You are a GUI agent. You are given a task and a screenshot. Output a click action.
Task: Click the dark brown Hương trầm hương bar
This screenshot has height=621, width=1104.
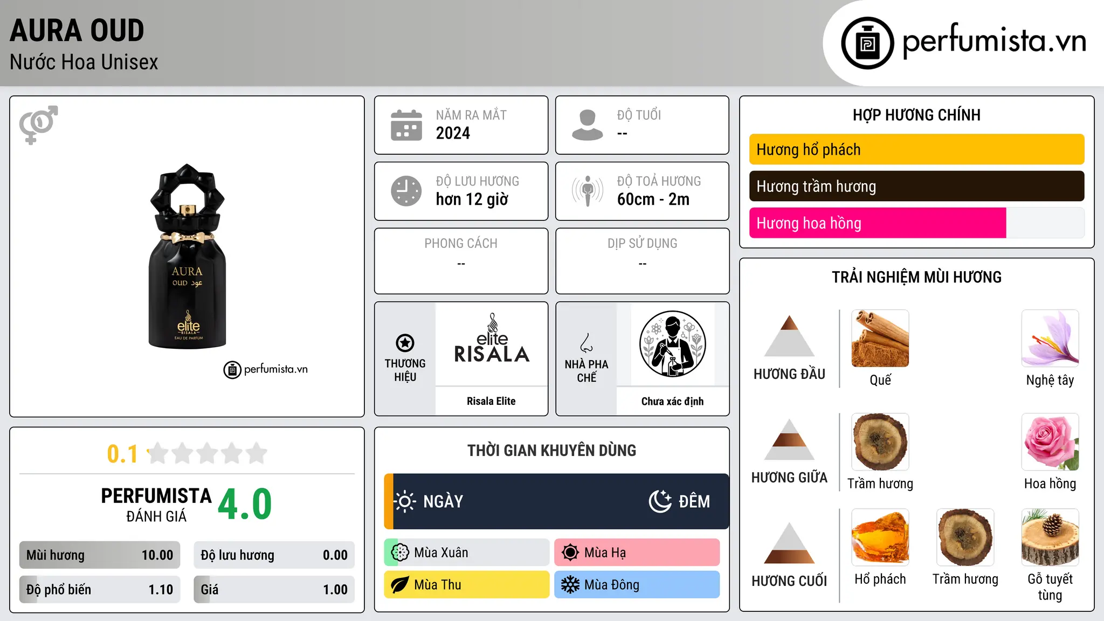coord(916,186)
